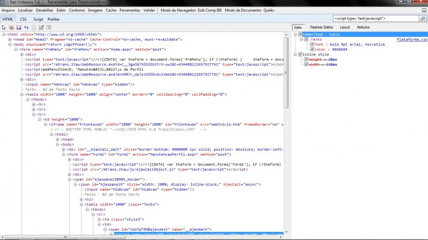Click the HTML tree scroll down arrow
The width and height of the screenshot is (428, 240).
coord(286,232)
